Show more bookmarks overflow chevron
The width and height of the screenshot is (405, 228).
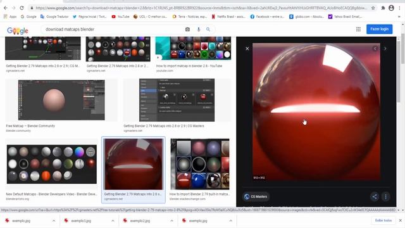[399, 16]
